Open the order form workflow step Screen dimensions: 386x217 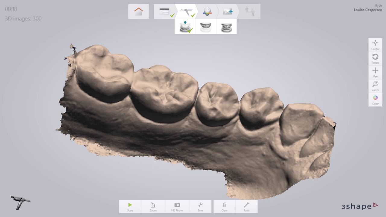[165, 11]
